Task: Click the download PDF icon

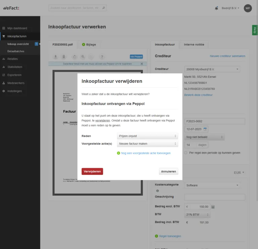Action: coord(56,57)
